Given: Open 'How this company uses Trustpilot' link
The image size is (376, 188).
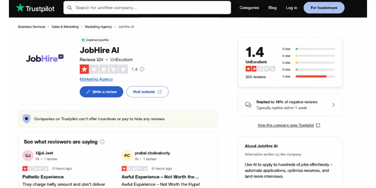Looking at the screenshot, I should 286,125.
